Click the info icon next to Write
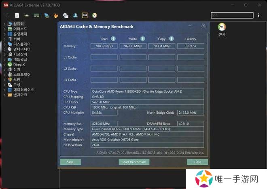This screenshot has width=267, height=189. 143,38
